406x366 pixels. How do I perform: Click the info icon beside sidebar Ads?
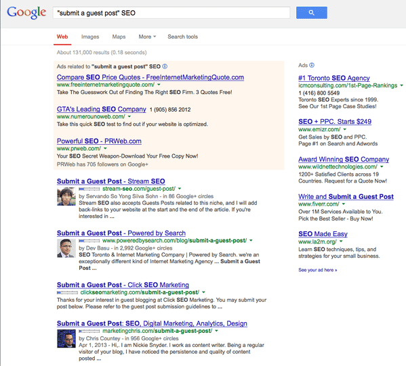(312, 65)
